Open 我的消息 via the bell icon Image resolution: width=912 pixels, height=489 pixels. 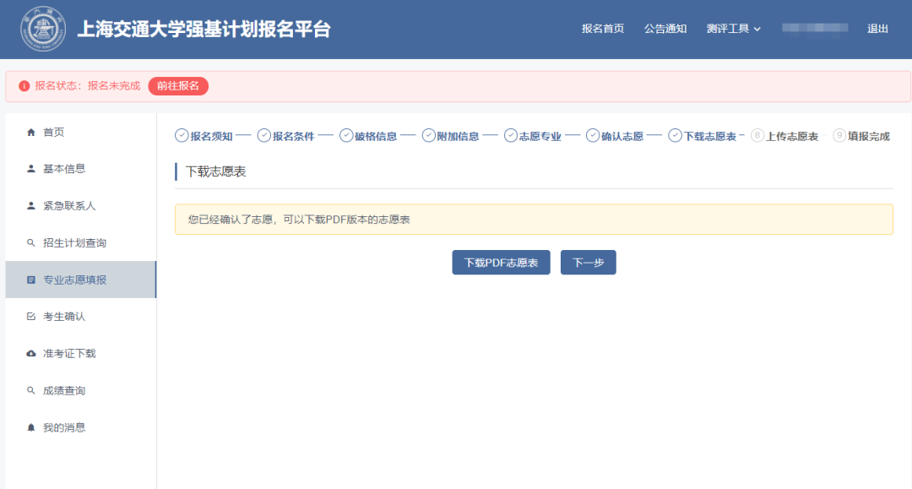coord(31,427)
